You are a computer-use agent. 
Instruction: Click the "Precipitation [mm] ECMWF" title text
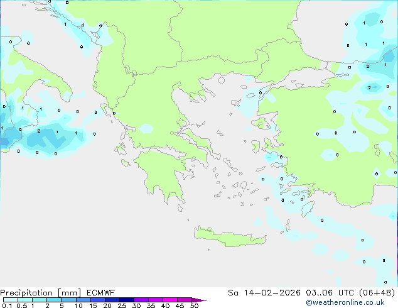58,293
